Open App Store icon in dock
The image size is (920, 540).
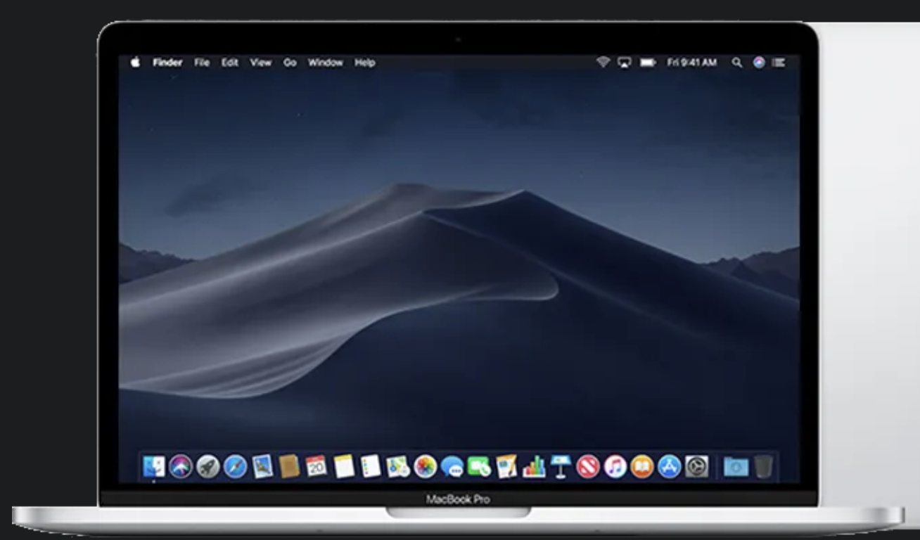pos(670,466)
